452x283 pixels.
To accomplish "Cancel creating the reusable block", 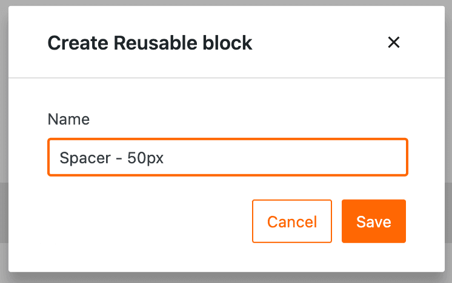I will [x=292, y=221].
